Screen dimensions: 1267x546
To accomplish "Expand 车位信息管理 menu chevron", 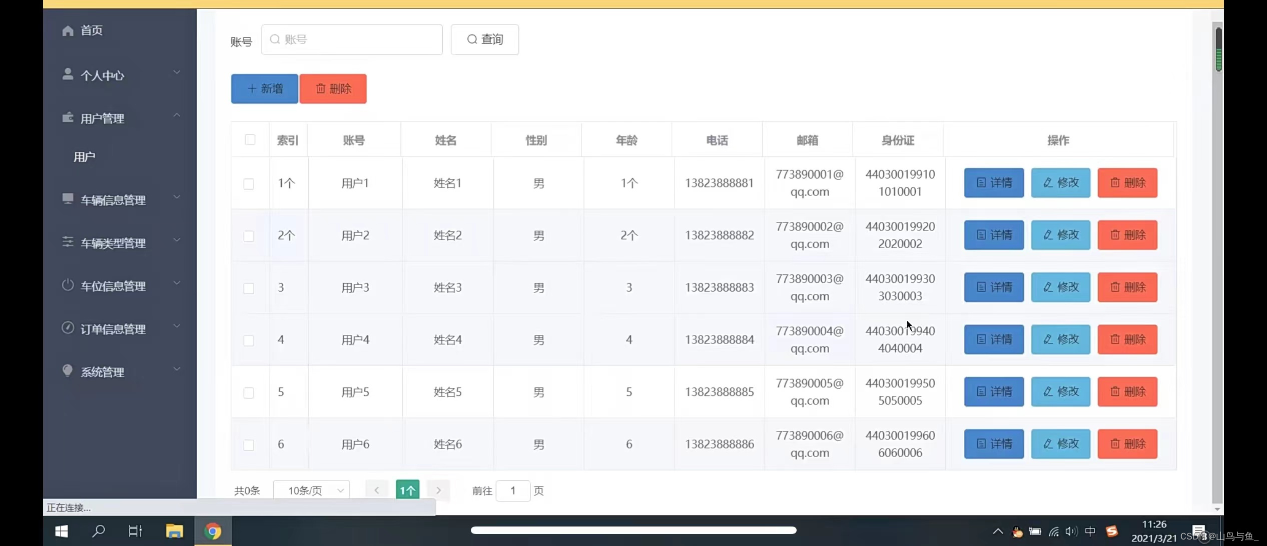I will click(x=177, y=283).
